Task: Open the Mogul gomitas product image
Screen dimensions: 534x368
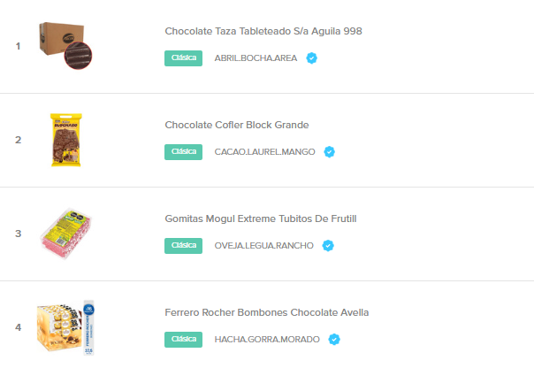Action: pos(66,234)
